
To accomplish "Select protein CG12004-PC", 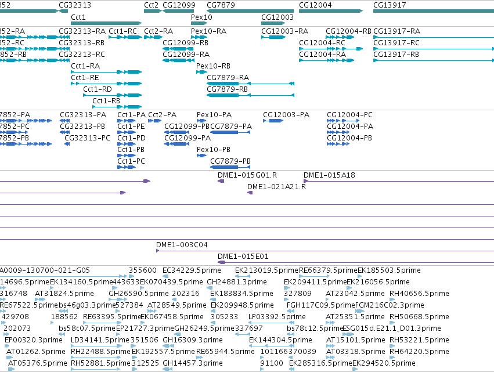I will point(349,115).
